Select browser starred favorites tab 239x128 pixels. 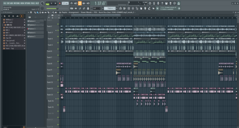point(22,16)
